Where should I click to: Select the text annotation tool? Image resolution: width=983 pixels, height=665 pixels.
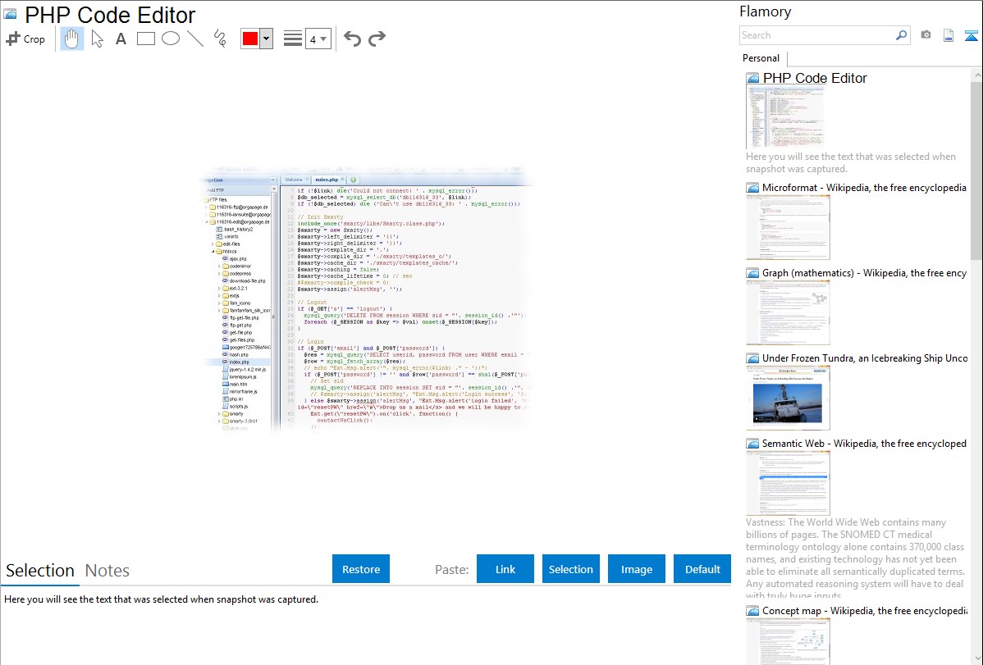pyautogui.click(x=121, y=39)
